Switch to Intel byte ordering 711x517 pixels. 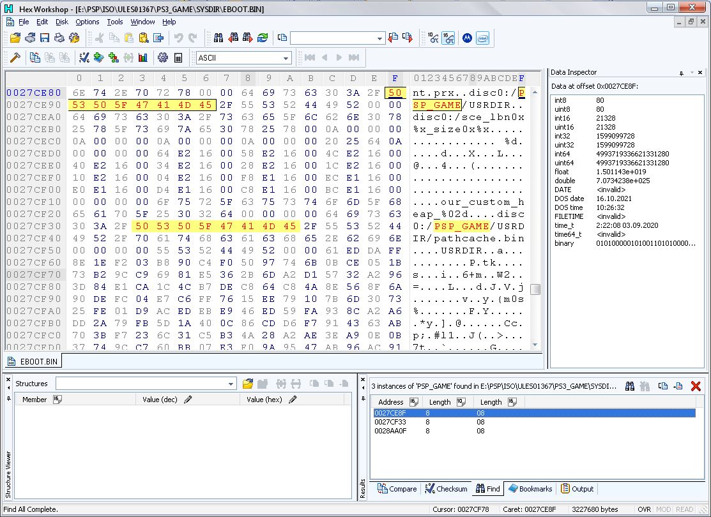482,38
